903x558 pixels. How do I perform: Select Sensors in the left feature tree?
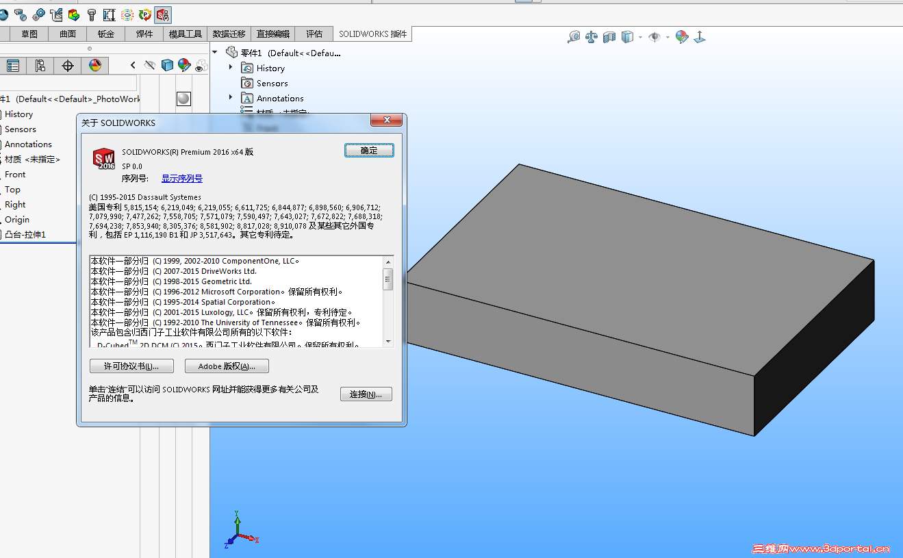20,129
